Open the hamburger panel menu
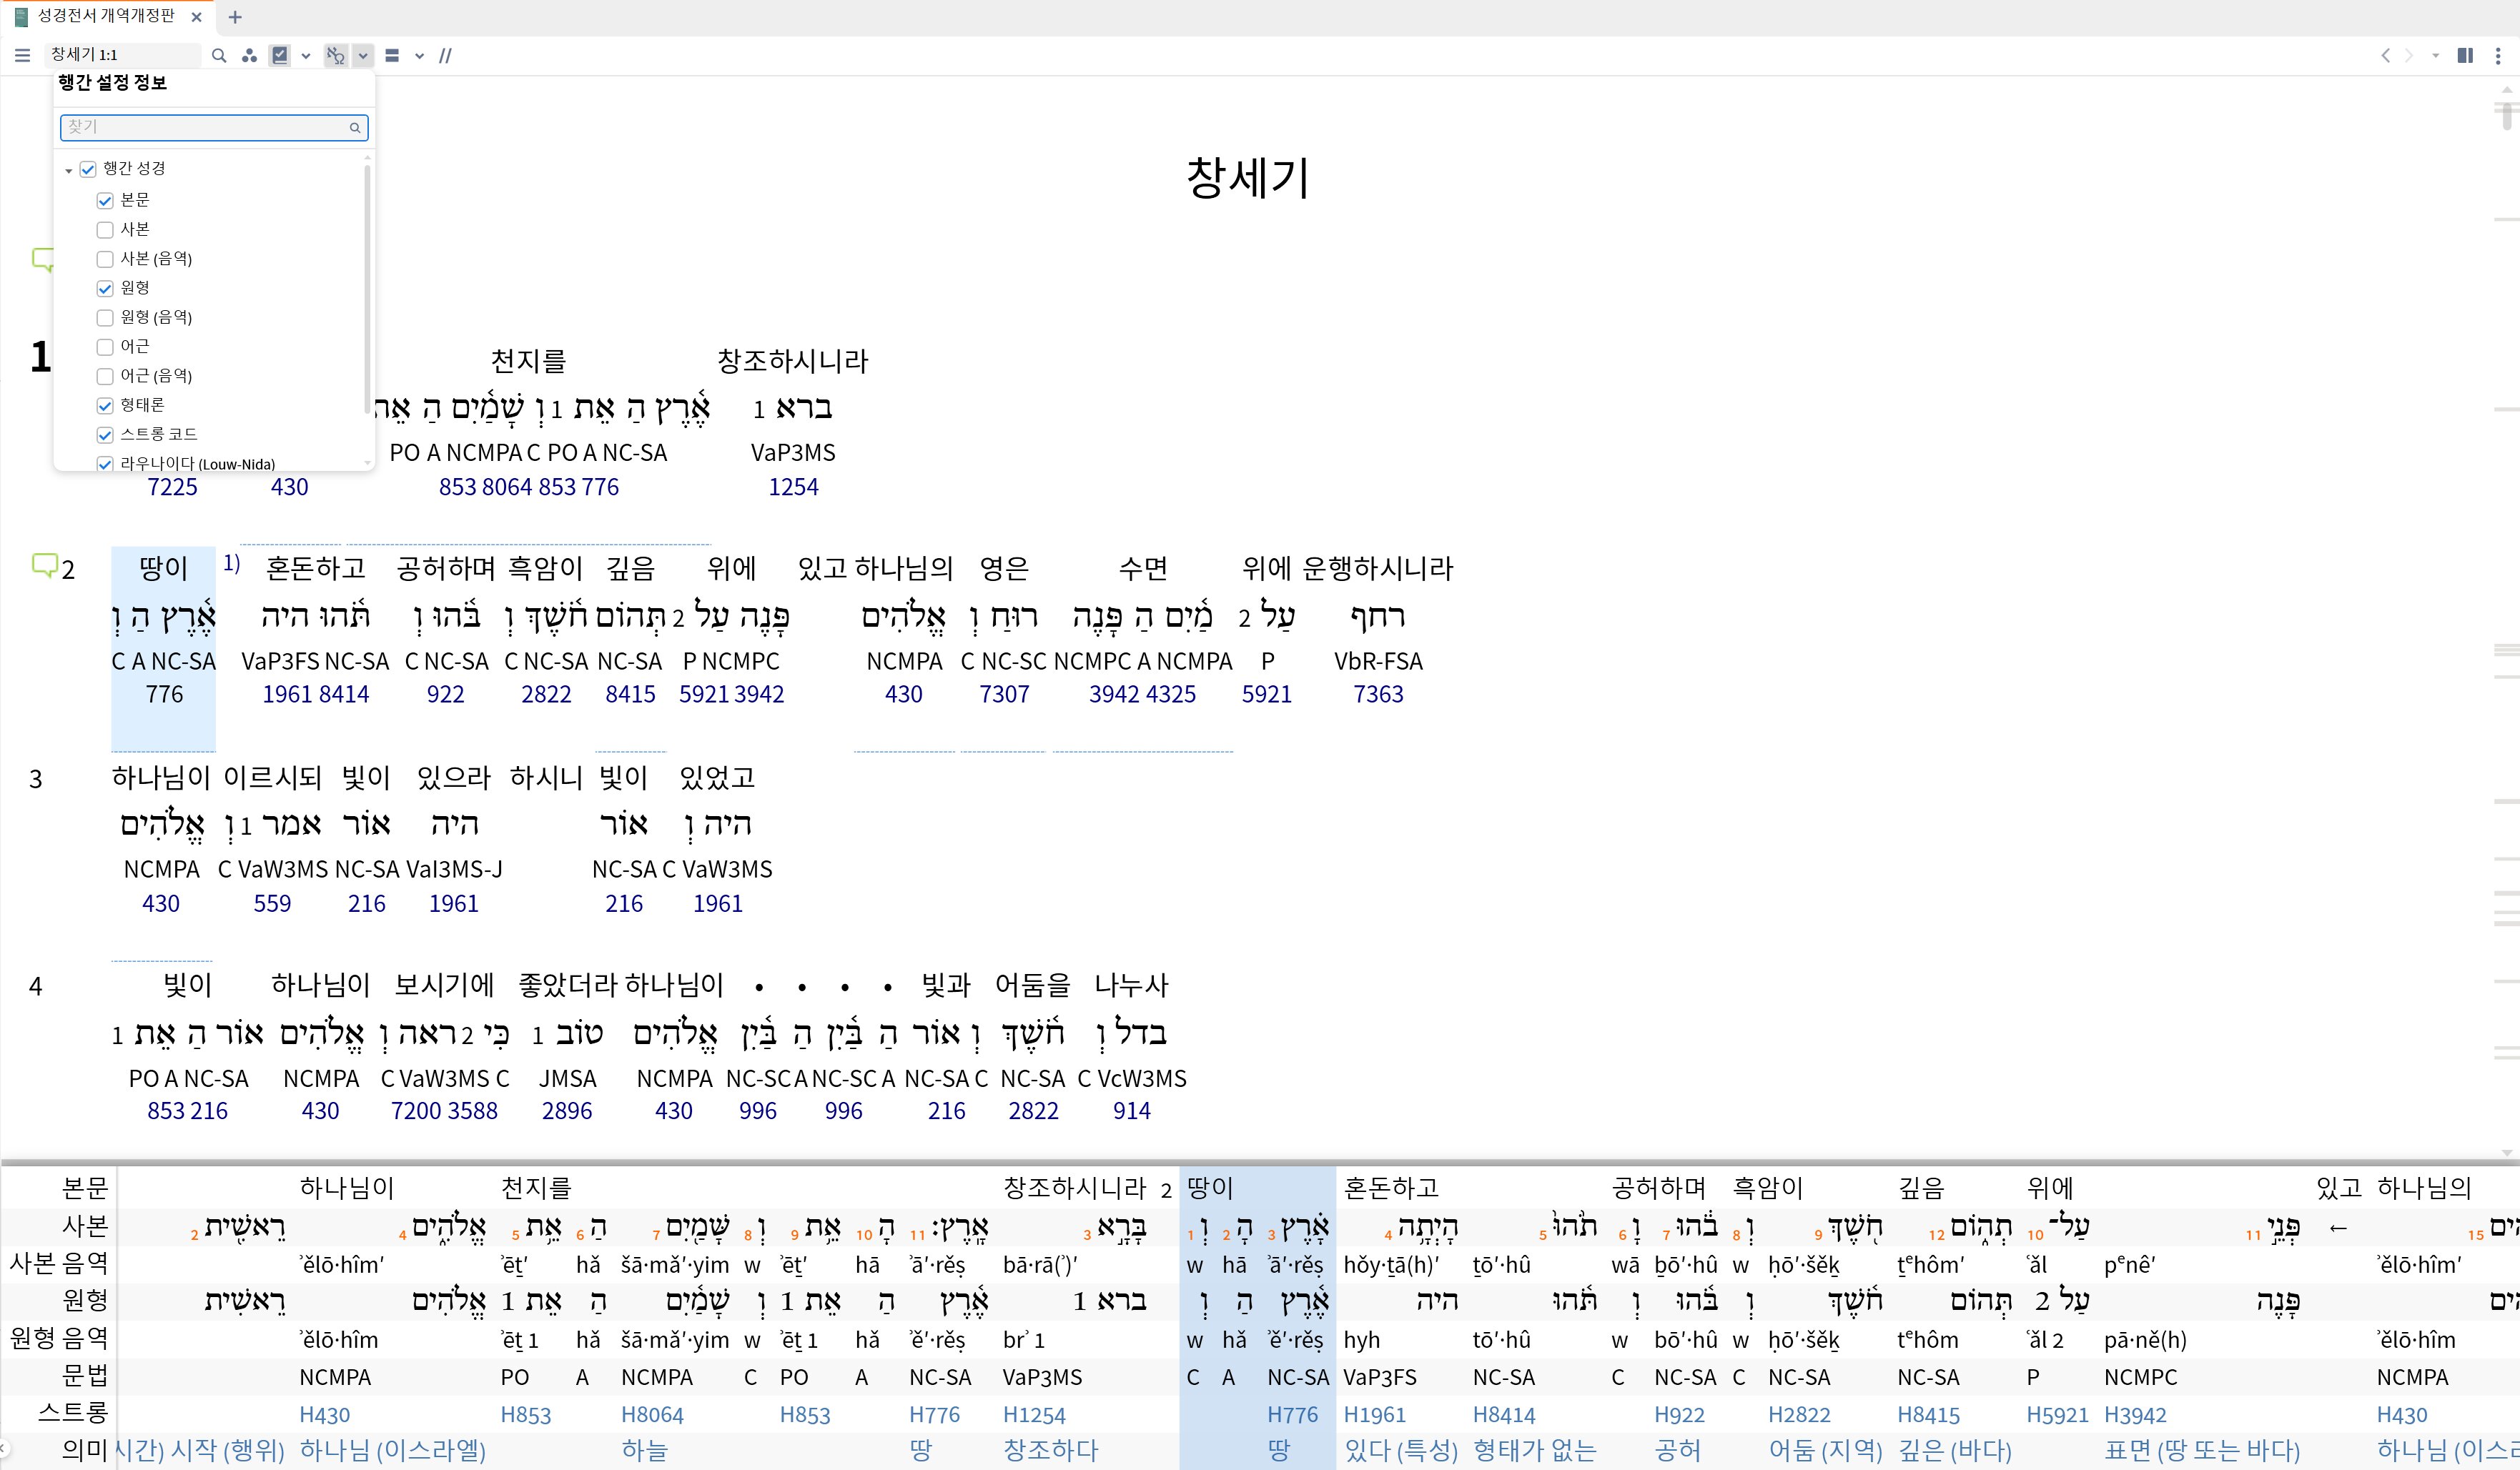The width and height of the screenshot is (2520, 1470). (22, 55)
